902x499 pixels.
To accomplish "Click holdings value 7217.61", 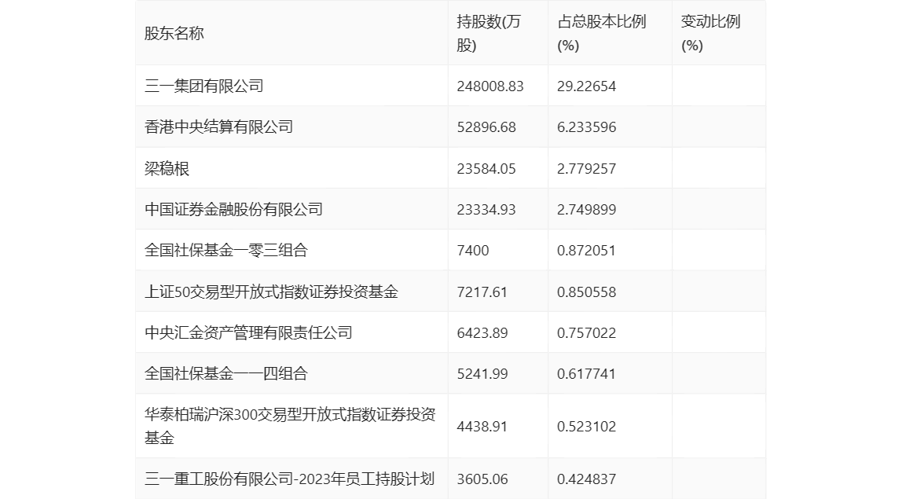I will pos(482,292).
